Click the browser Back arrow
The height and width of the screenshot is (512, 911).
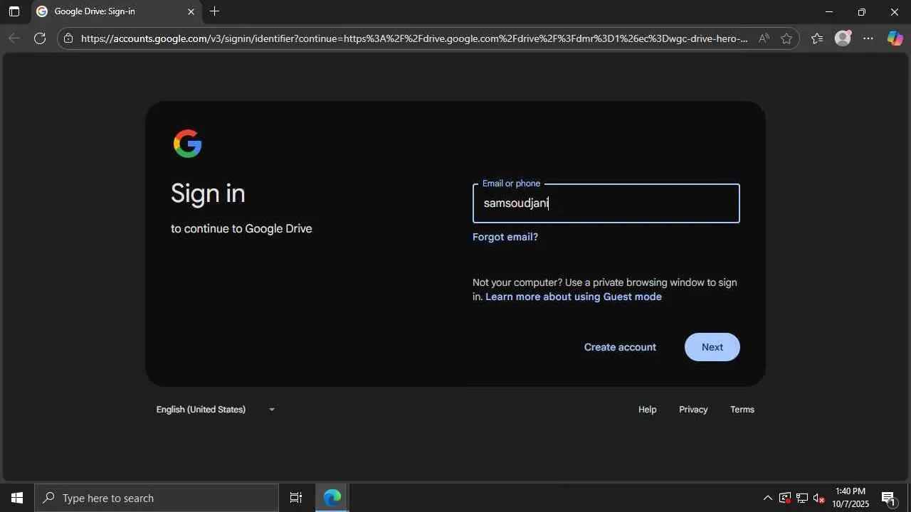click(14, 38)
